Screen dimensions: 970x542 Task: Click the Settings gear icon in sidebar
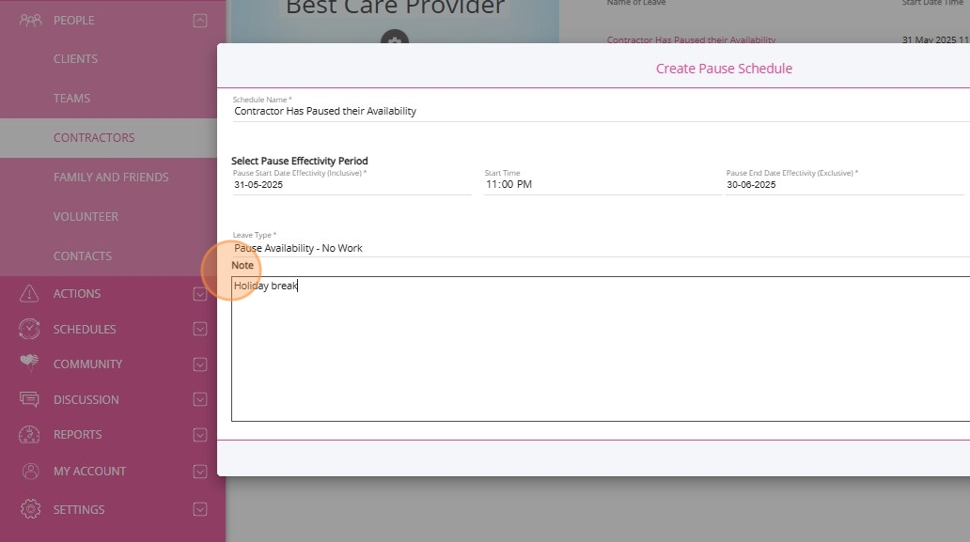(30, 509)
